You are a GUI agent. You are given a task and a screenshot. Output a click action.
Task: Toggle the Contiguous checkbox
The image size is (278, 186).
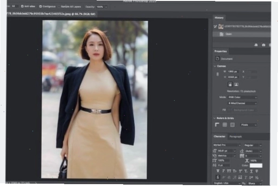click(40, 6)
